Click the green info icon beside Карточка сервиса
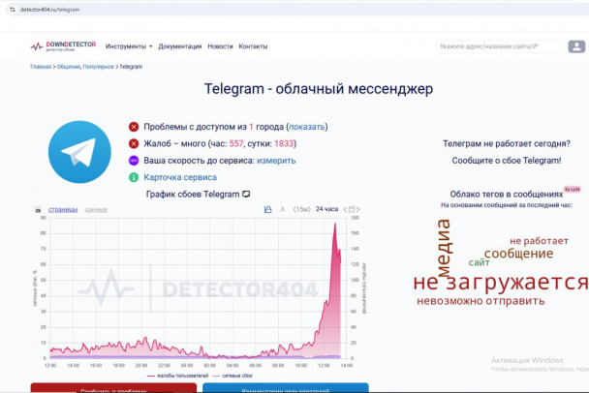589x393 pixels. point(134,177)
